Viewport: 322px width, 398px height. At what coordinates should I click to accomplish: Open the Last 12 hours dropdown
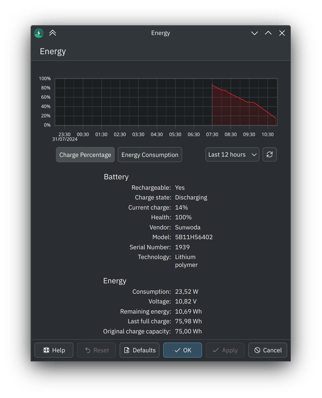click(232, 154)
